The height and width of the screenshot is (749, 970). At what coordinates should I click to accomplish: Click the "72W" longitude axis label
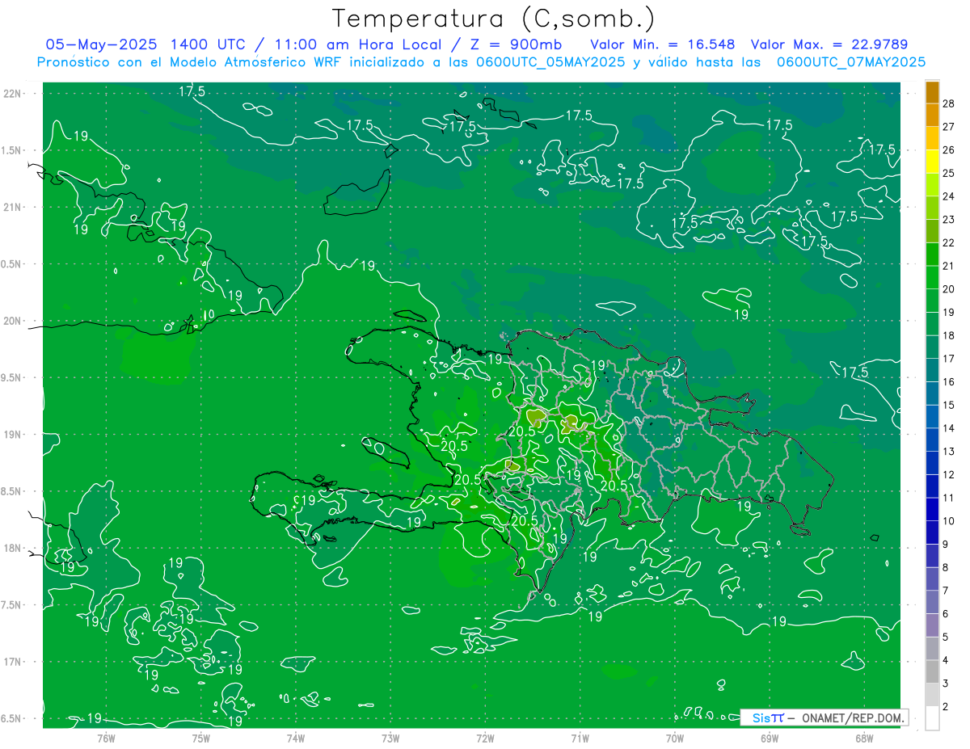click(x=485, y=738)
